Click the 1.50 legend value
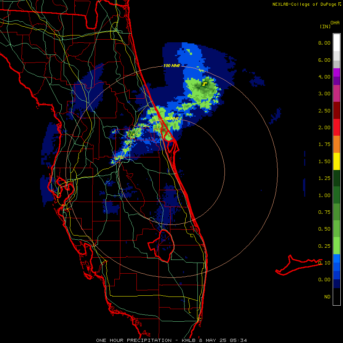This screenshot has width=343, height=343. tap(324, 162)
